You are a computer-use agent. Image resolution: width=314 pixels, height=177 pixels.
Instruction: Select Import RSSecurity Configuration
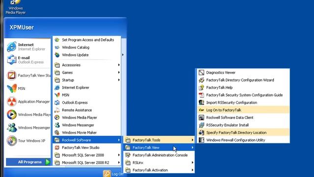(243, 103)
